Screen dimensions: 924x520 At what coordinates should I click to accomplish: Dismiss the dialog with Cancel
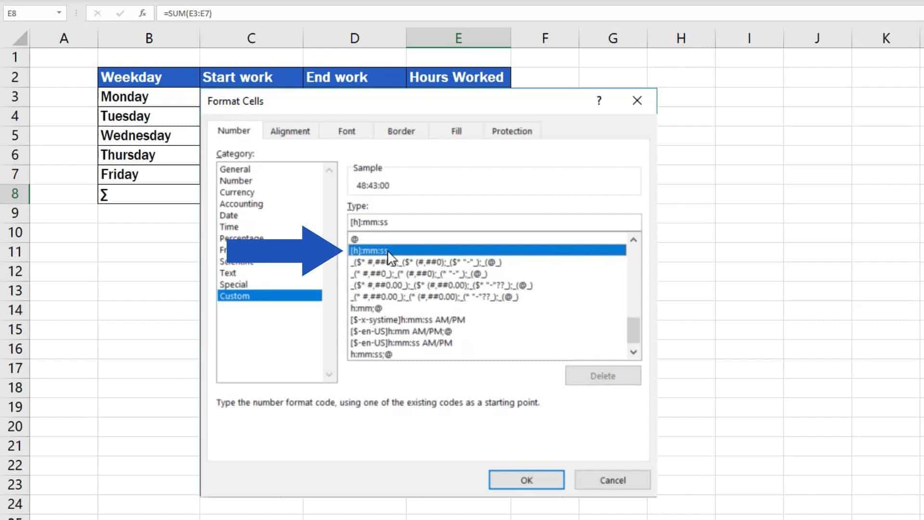612,480
